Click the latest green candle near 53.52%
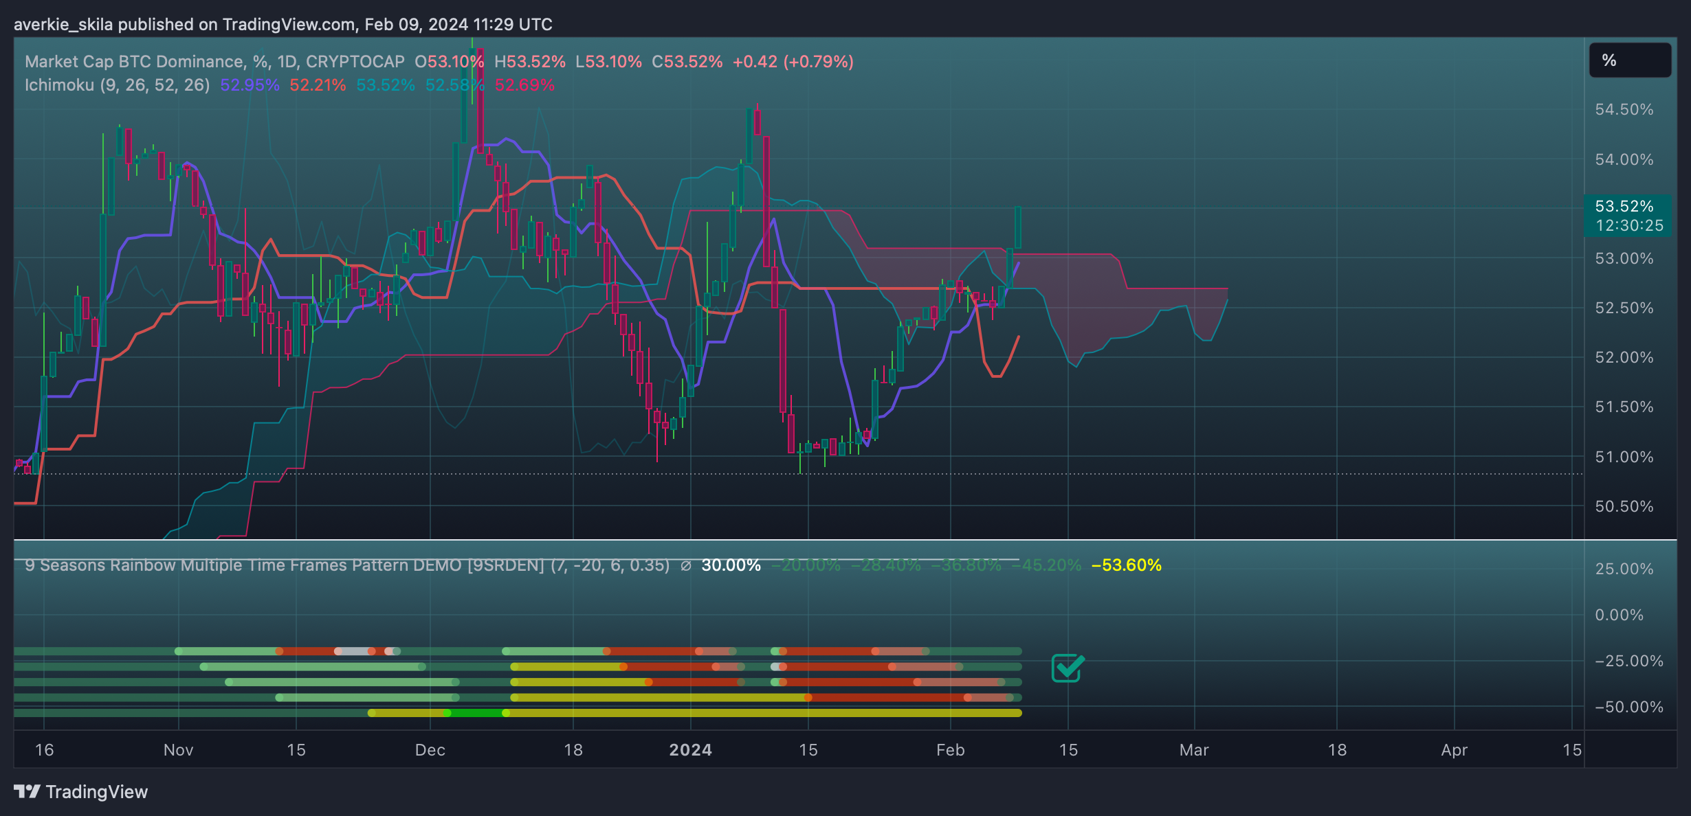Viewport: 1691px width, 816px height. pyautogui.click(x=1017, y=227)
